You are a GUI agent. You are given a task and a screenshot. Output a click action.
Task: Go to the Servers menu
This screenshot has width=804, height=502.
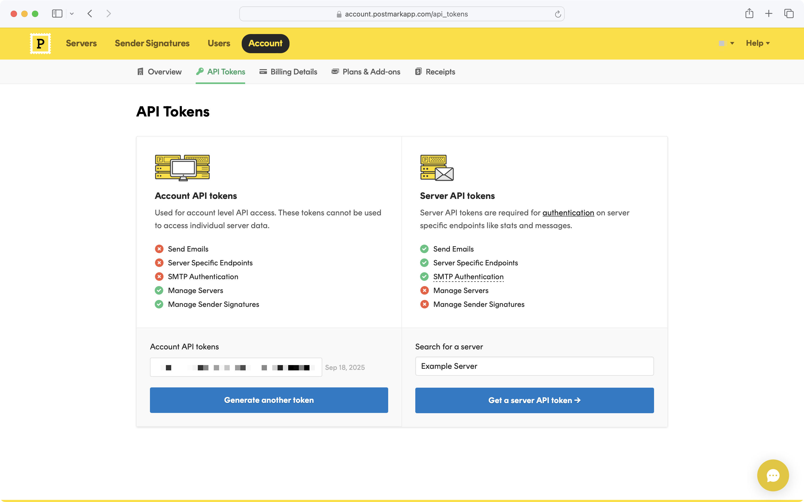pos(81,43)
